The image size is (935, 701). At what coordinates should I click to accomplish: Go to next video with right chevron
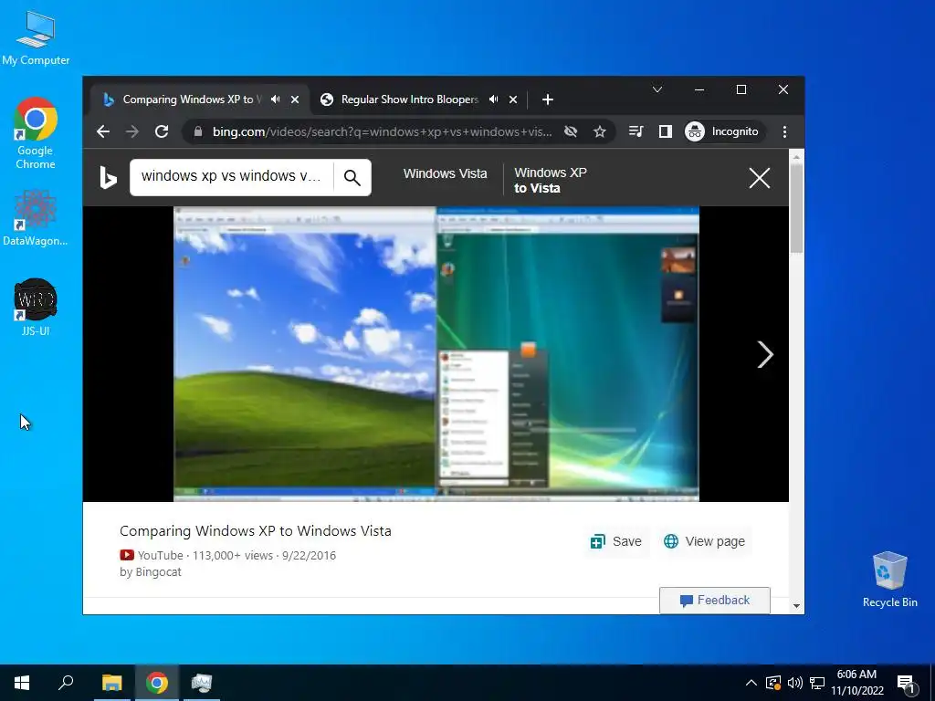point(764,355)
